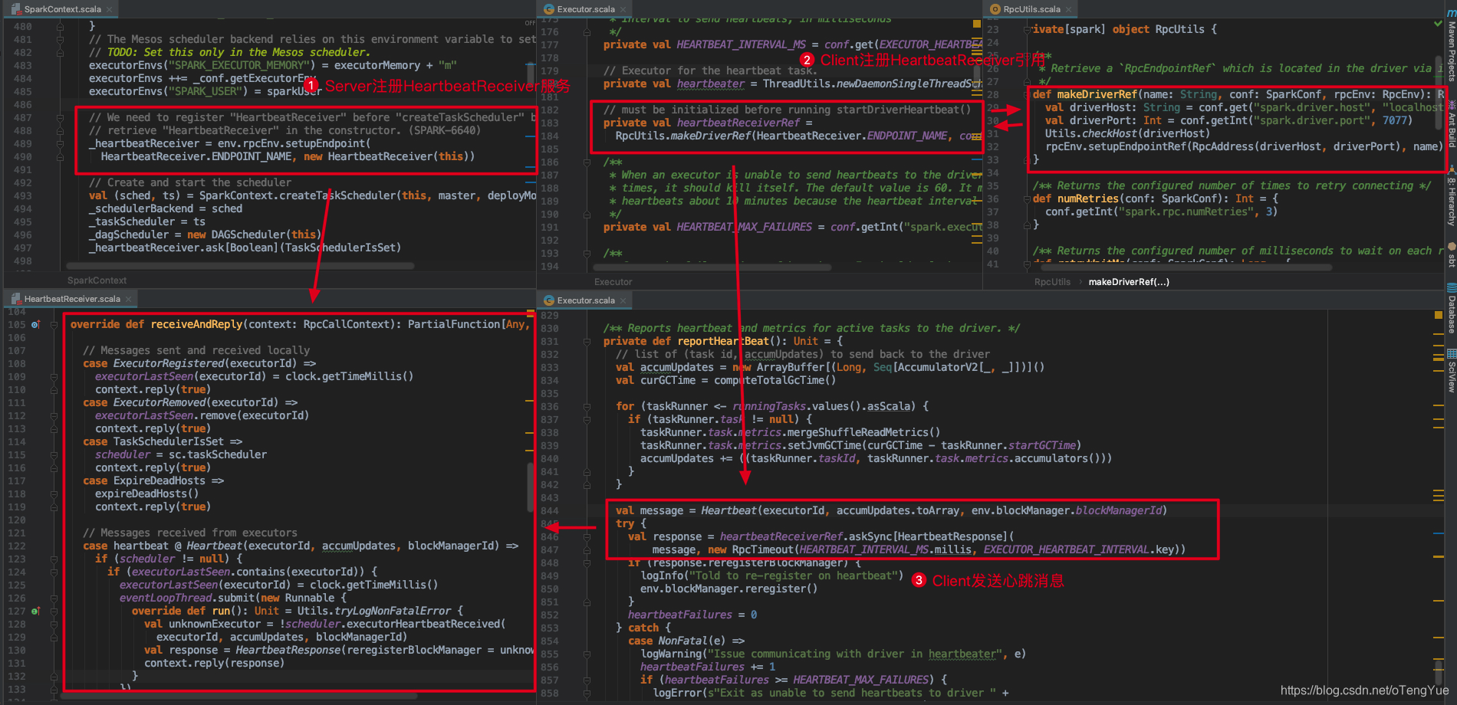1457x705 pixels.
Task: Click the Hierarchy tree icon
Action: 1451,170
